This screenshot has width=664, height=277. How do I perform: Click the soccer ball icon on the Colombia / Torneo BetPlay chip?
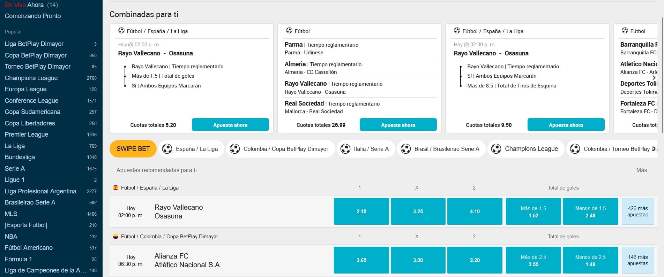pyautogui.click(x=575, y=149)
